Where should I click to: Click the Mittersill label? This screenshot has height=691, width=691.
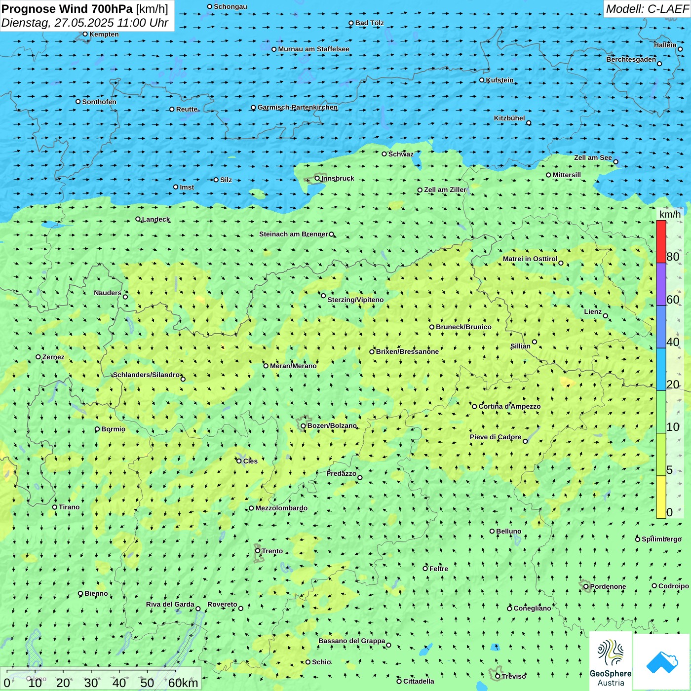[x=567, y=175]
